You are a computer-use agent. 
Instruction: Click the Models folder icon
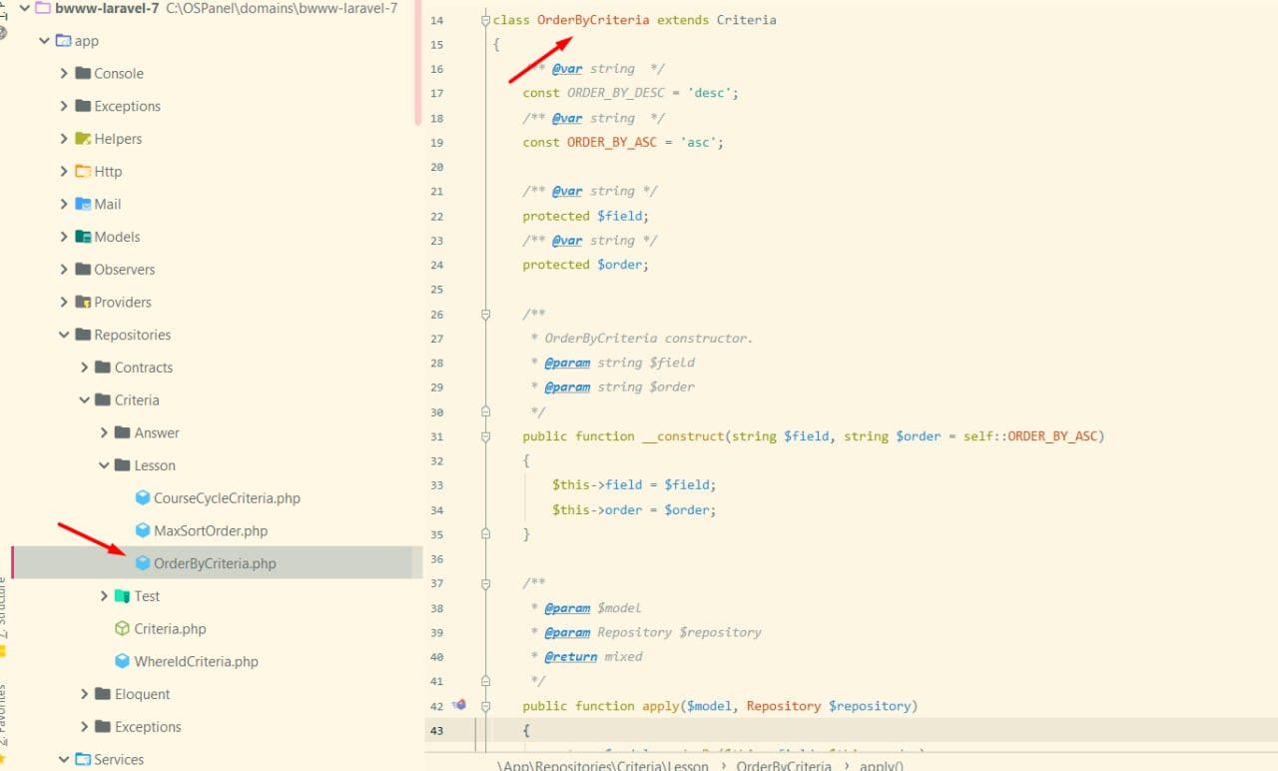(83, 237)
